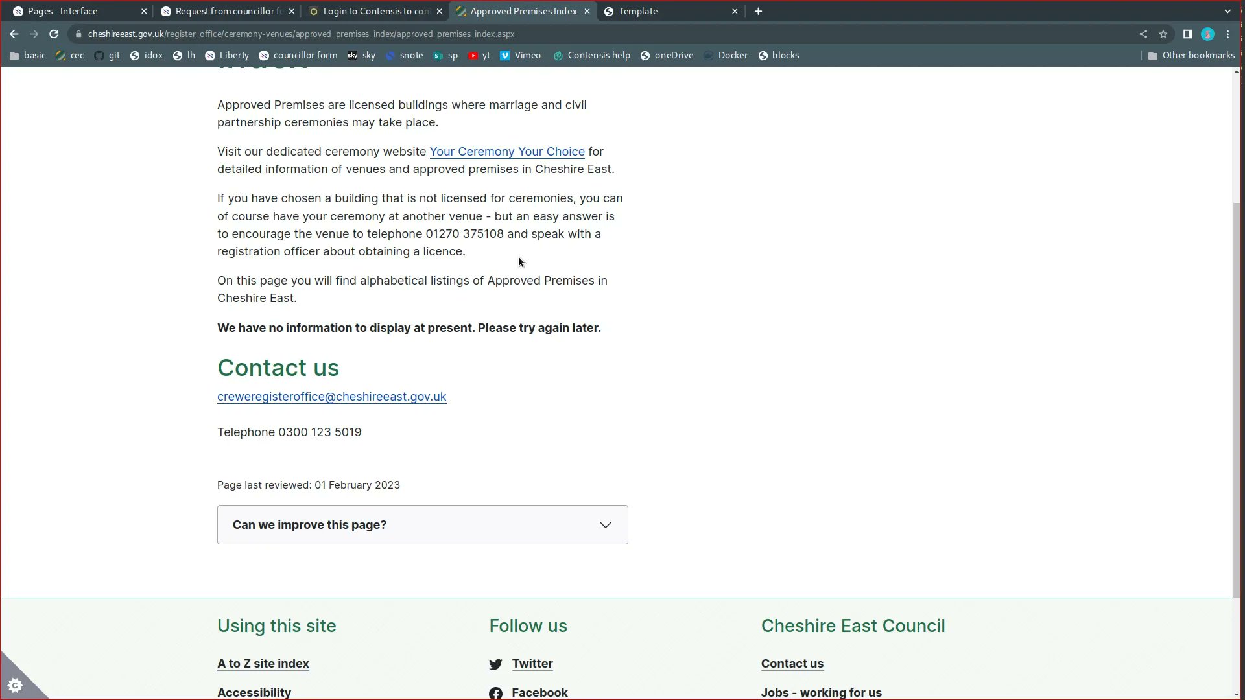Toggle the browser side panel icon
Screen dimensions: 1245x700
[x=1187, y=34]
